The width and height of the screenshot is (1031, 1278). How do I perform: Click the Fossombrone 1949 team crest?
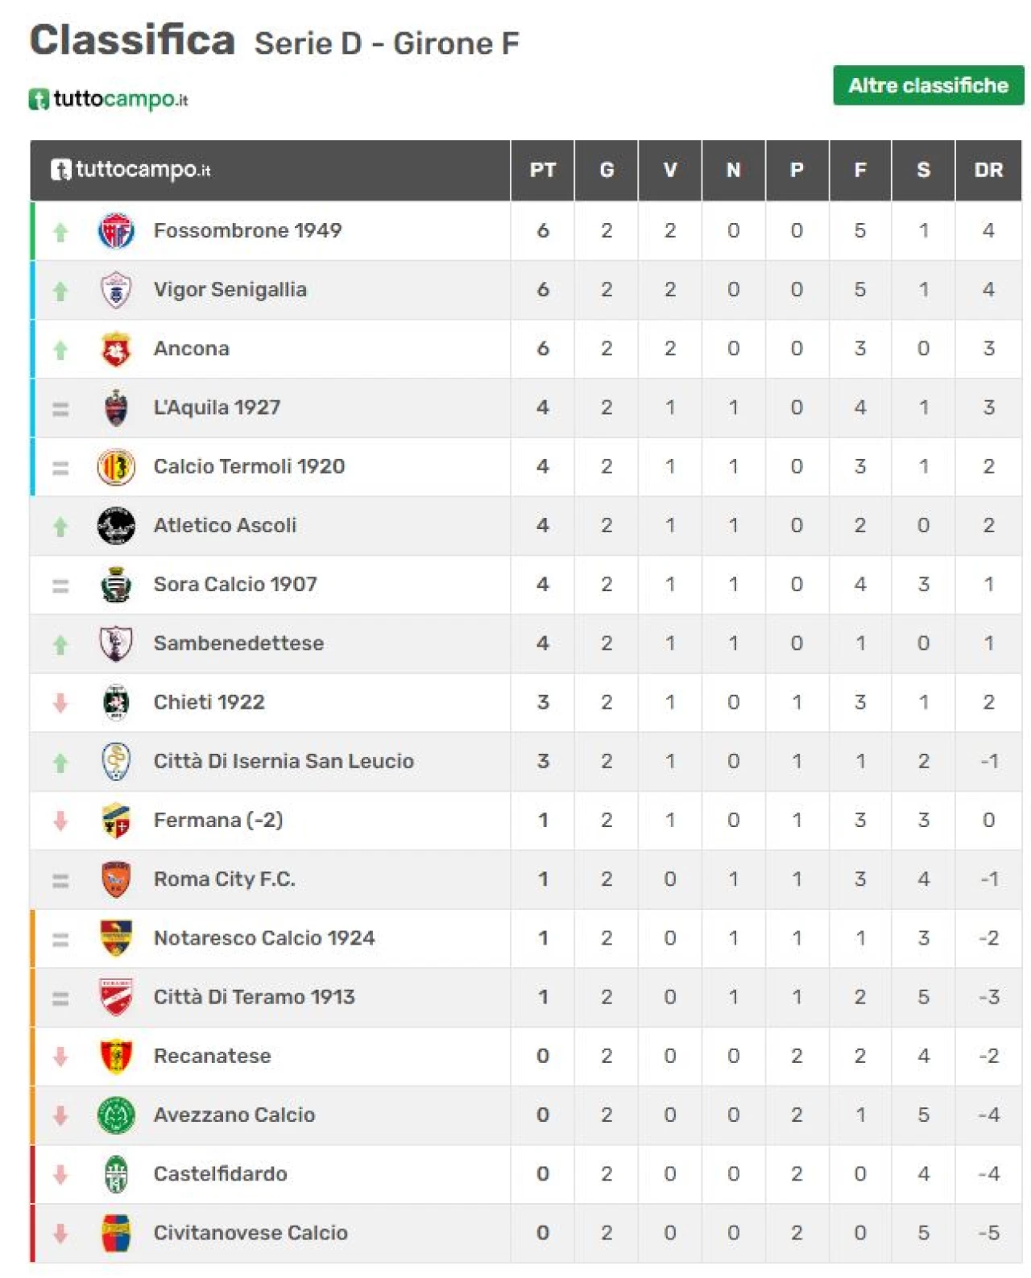[116, 231]
